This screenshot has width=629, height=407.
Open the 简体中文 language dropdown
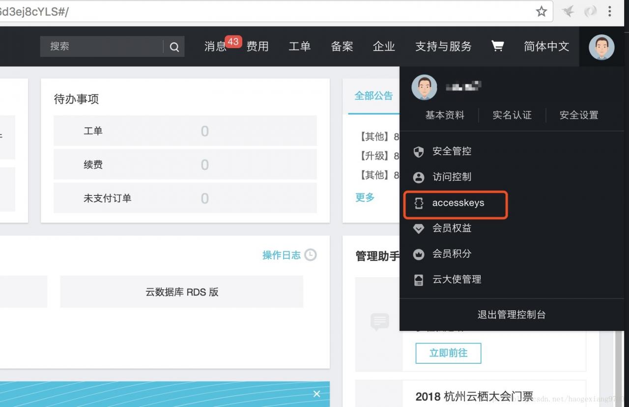coord(546,46)
